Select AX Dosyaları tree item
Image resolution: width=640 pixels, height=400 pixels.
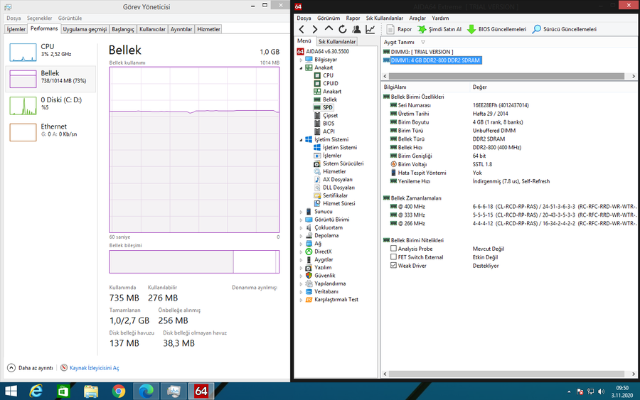337,180
